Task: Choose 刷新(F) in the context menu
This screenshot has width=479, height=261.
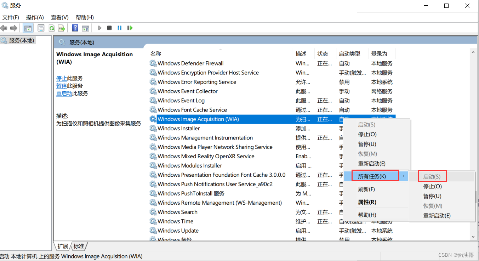Action: click(x=377, y=189)
